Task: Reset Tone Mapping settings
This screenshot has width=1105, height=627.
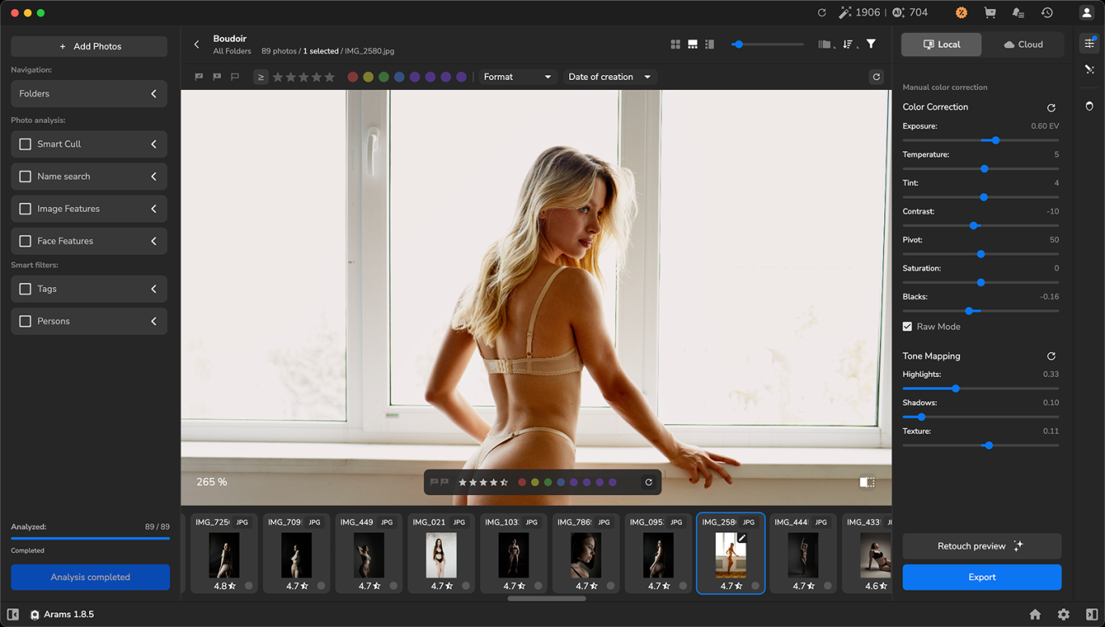Action: pyautogui.click(x=1051, y=356)
